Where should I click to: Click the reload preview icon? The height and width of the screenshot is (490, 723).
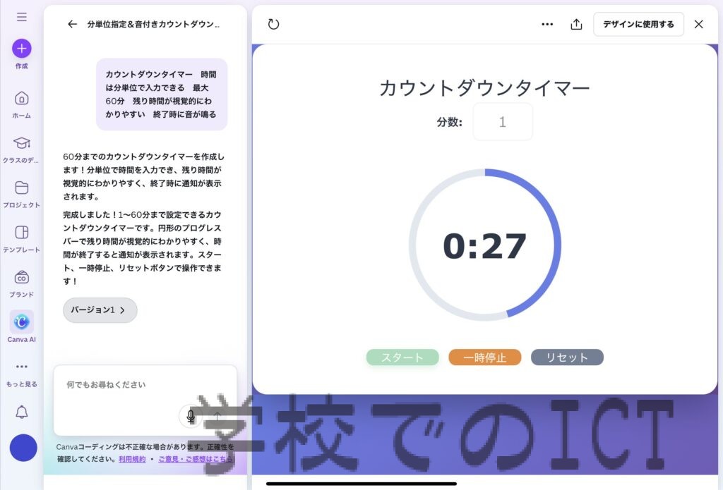point(274,24)
